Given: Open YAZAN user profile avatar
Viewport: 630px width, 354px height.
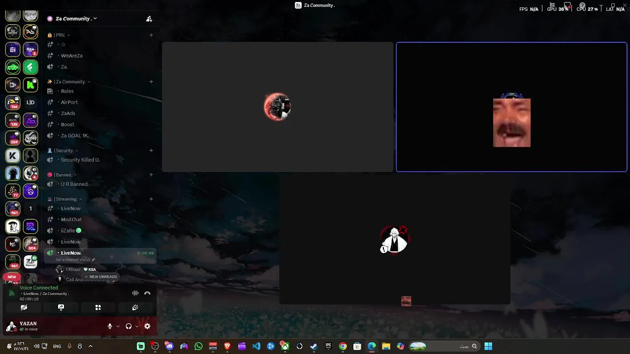Looking at the screenshot, I should (x=11, y=326).
